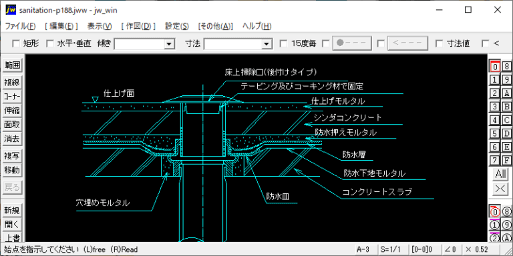The height and width of the screenshot is (256, 513).
Task: Click the >< layer toggle button
Action: click(501, 189)
